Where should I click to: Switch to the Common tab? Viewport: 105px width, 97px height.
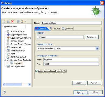67,29
